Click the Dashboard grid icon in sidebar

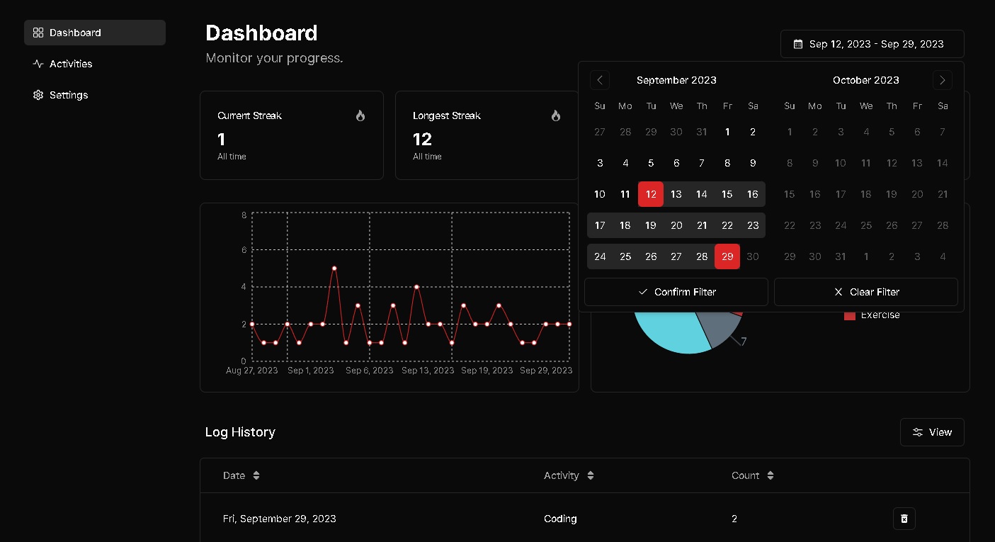38,33
